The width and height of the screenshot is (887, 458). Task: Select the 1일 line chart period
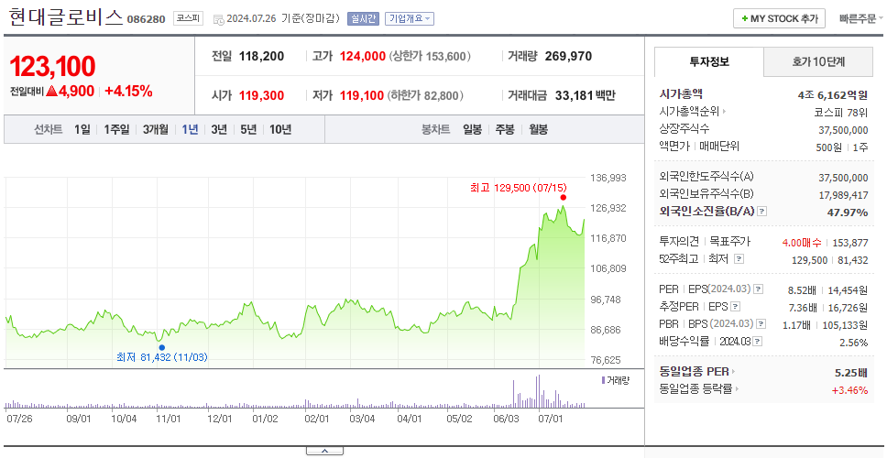(x=82, y=129)
